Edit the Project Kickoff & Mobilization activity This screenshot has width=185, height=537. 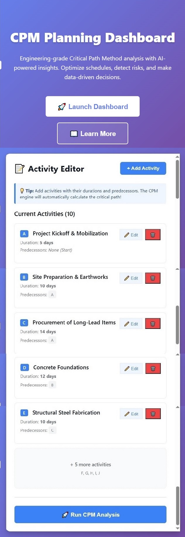[131, 235]
